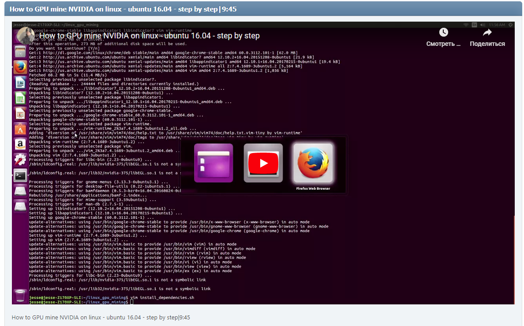The height and width of the screenshot is (326, 524).
Task: Start LibreOffice Impress from the launcher
Action: click(x=20, y=113)
